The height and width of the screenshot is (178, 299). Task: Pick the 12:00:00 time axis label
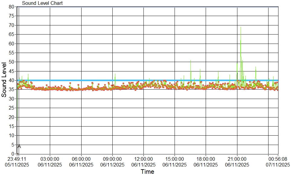point(143,159)
